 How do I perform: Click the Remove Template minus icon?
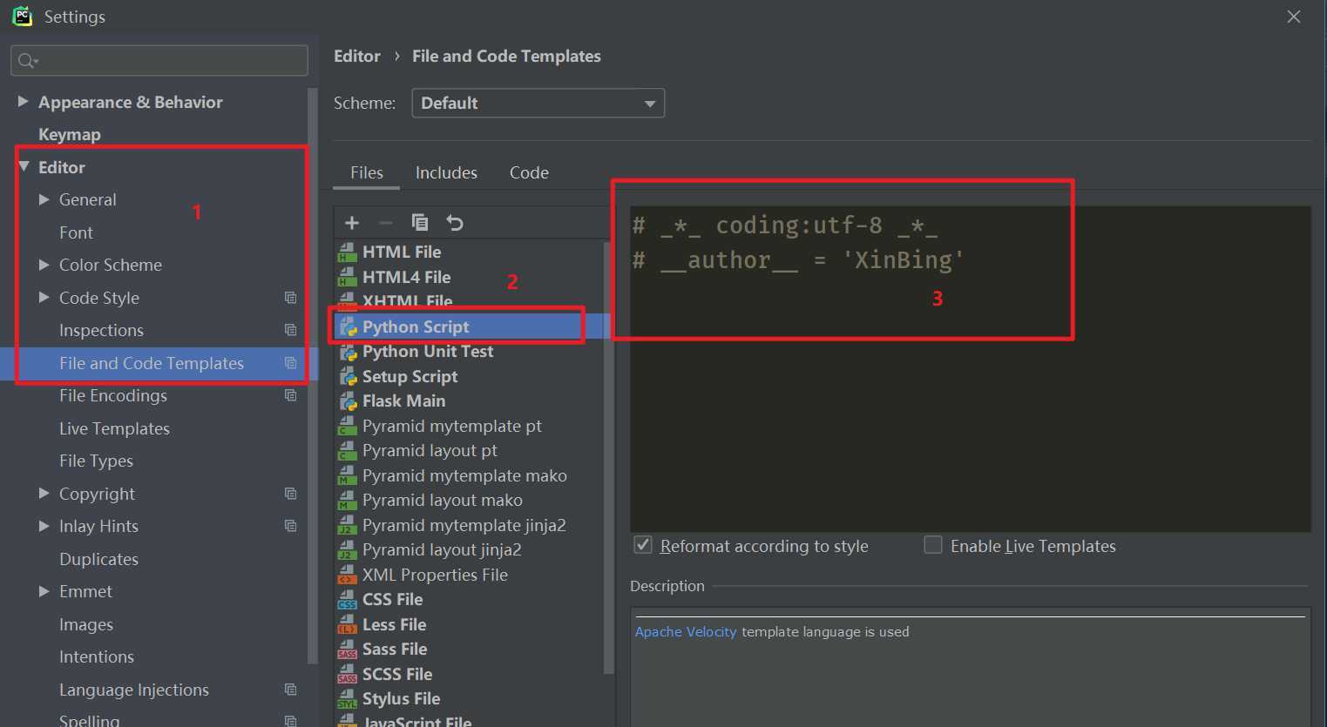pos(385,223)
